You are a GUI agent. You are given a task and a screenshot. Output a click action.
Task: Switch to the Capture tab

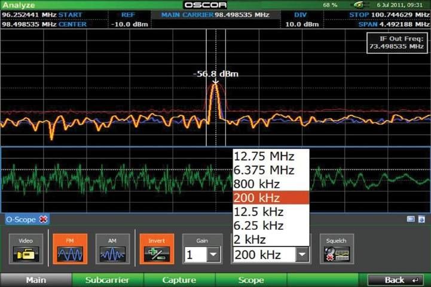click(x=179, y=280)
